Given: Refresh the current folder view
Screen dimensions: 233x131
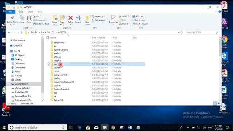Looking at the screenshot, I should click(x=182, y=32).
